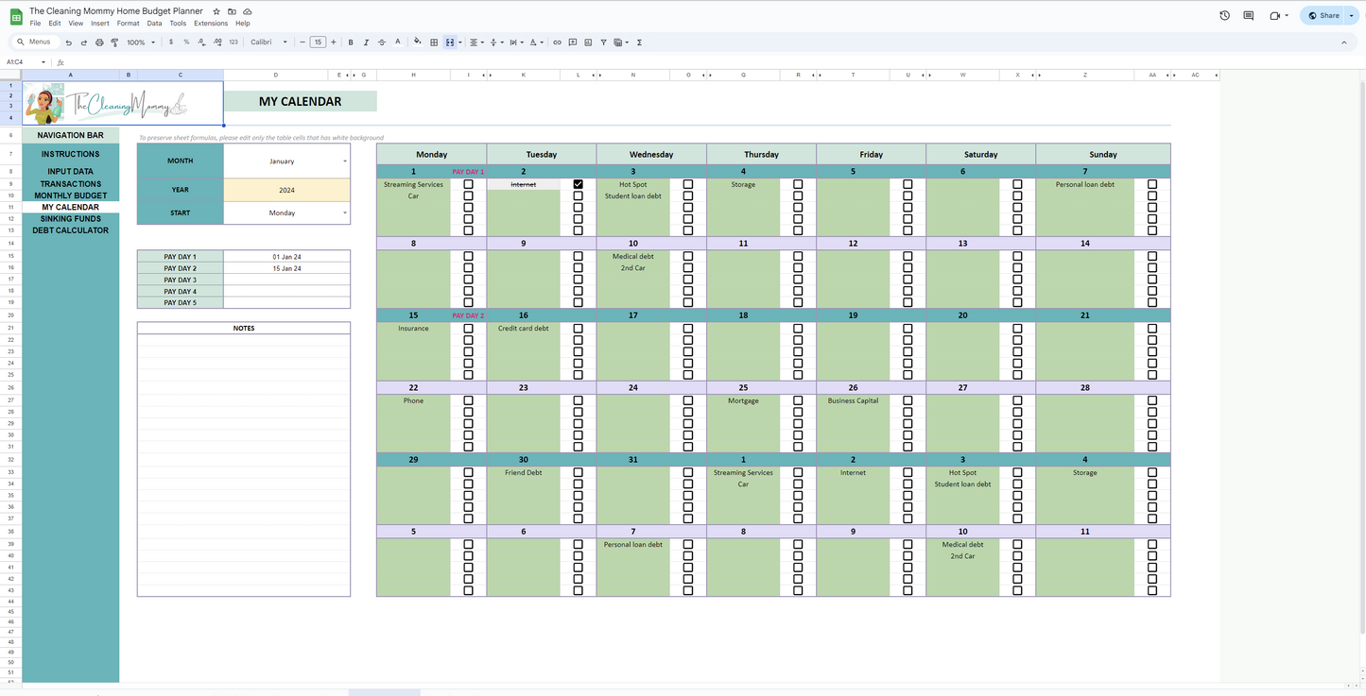Print the spreadsheet using the printer icon
Image resolution: width=1366 pixels, height=696 pixels.
pos(99,42)
